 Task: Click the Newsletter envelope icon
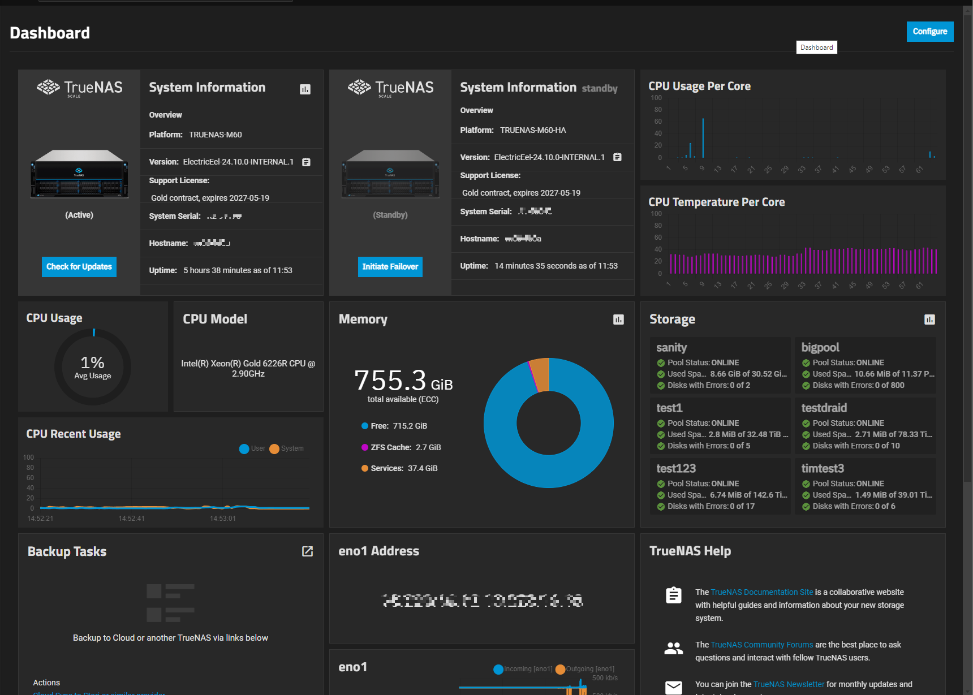click(x=673, y=687)
